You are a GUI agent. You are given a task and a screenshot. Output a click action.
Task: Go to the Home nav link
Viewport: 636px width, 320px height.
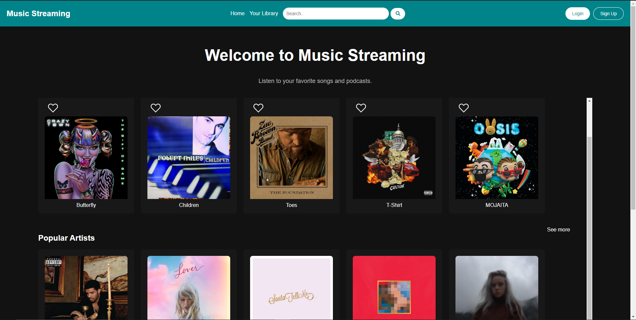click(238, 14)
